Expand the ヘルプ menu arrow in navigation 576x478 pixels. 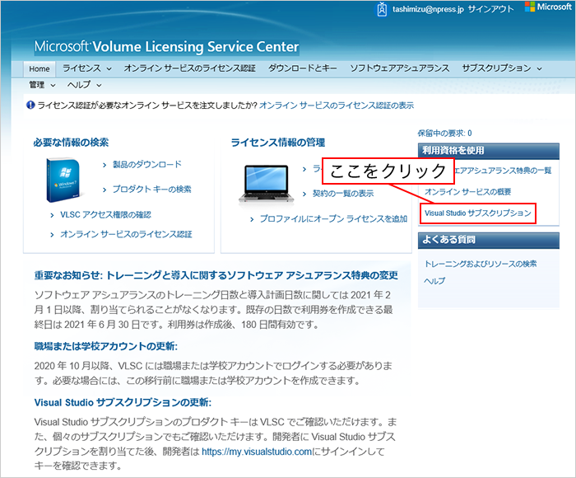point(99,86)
